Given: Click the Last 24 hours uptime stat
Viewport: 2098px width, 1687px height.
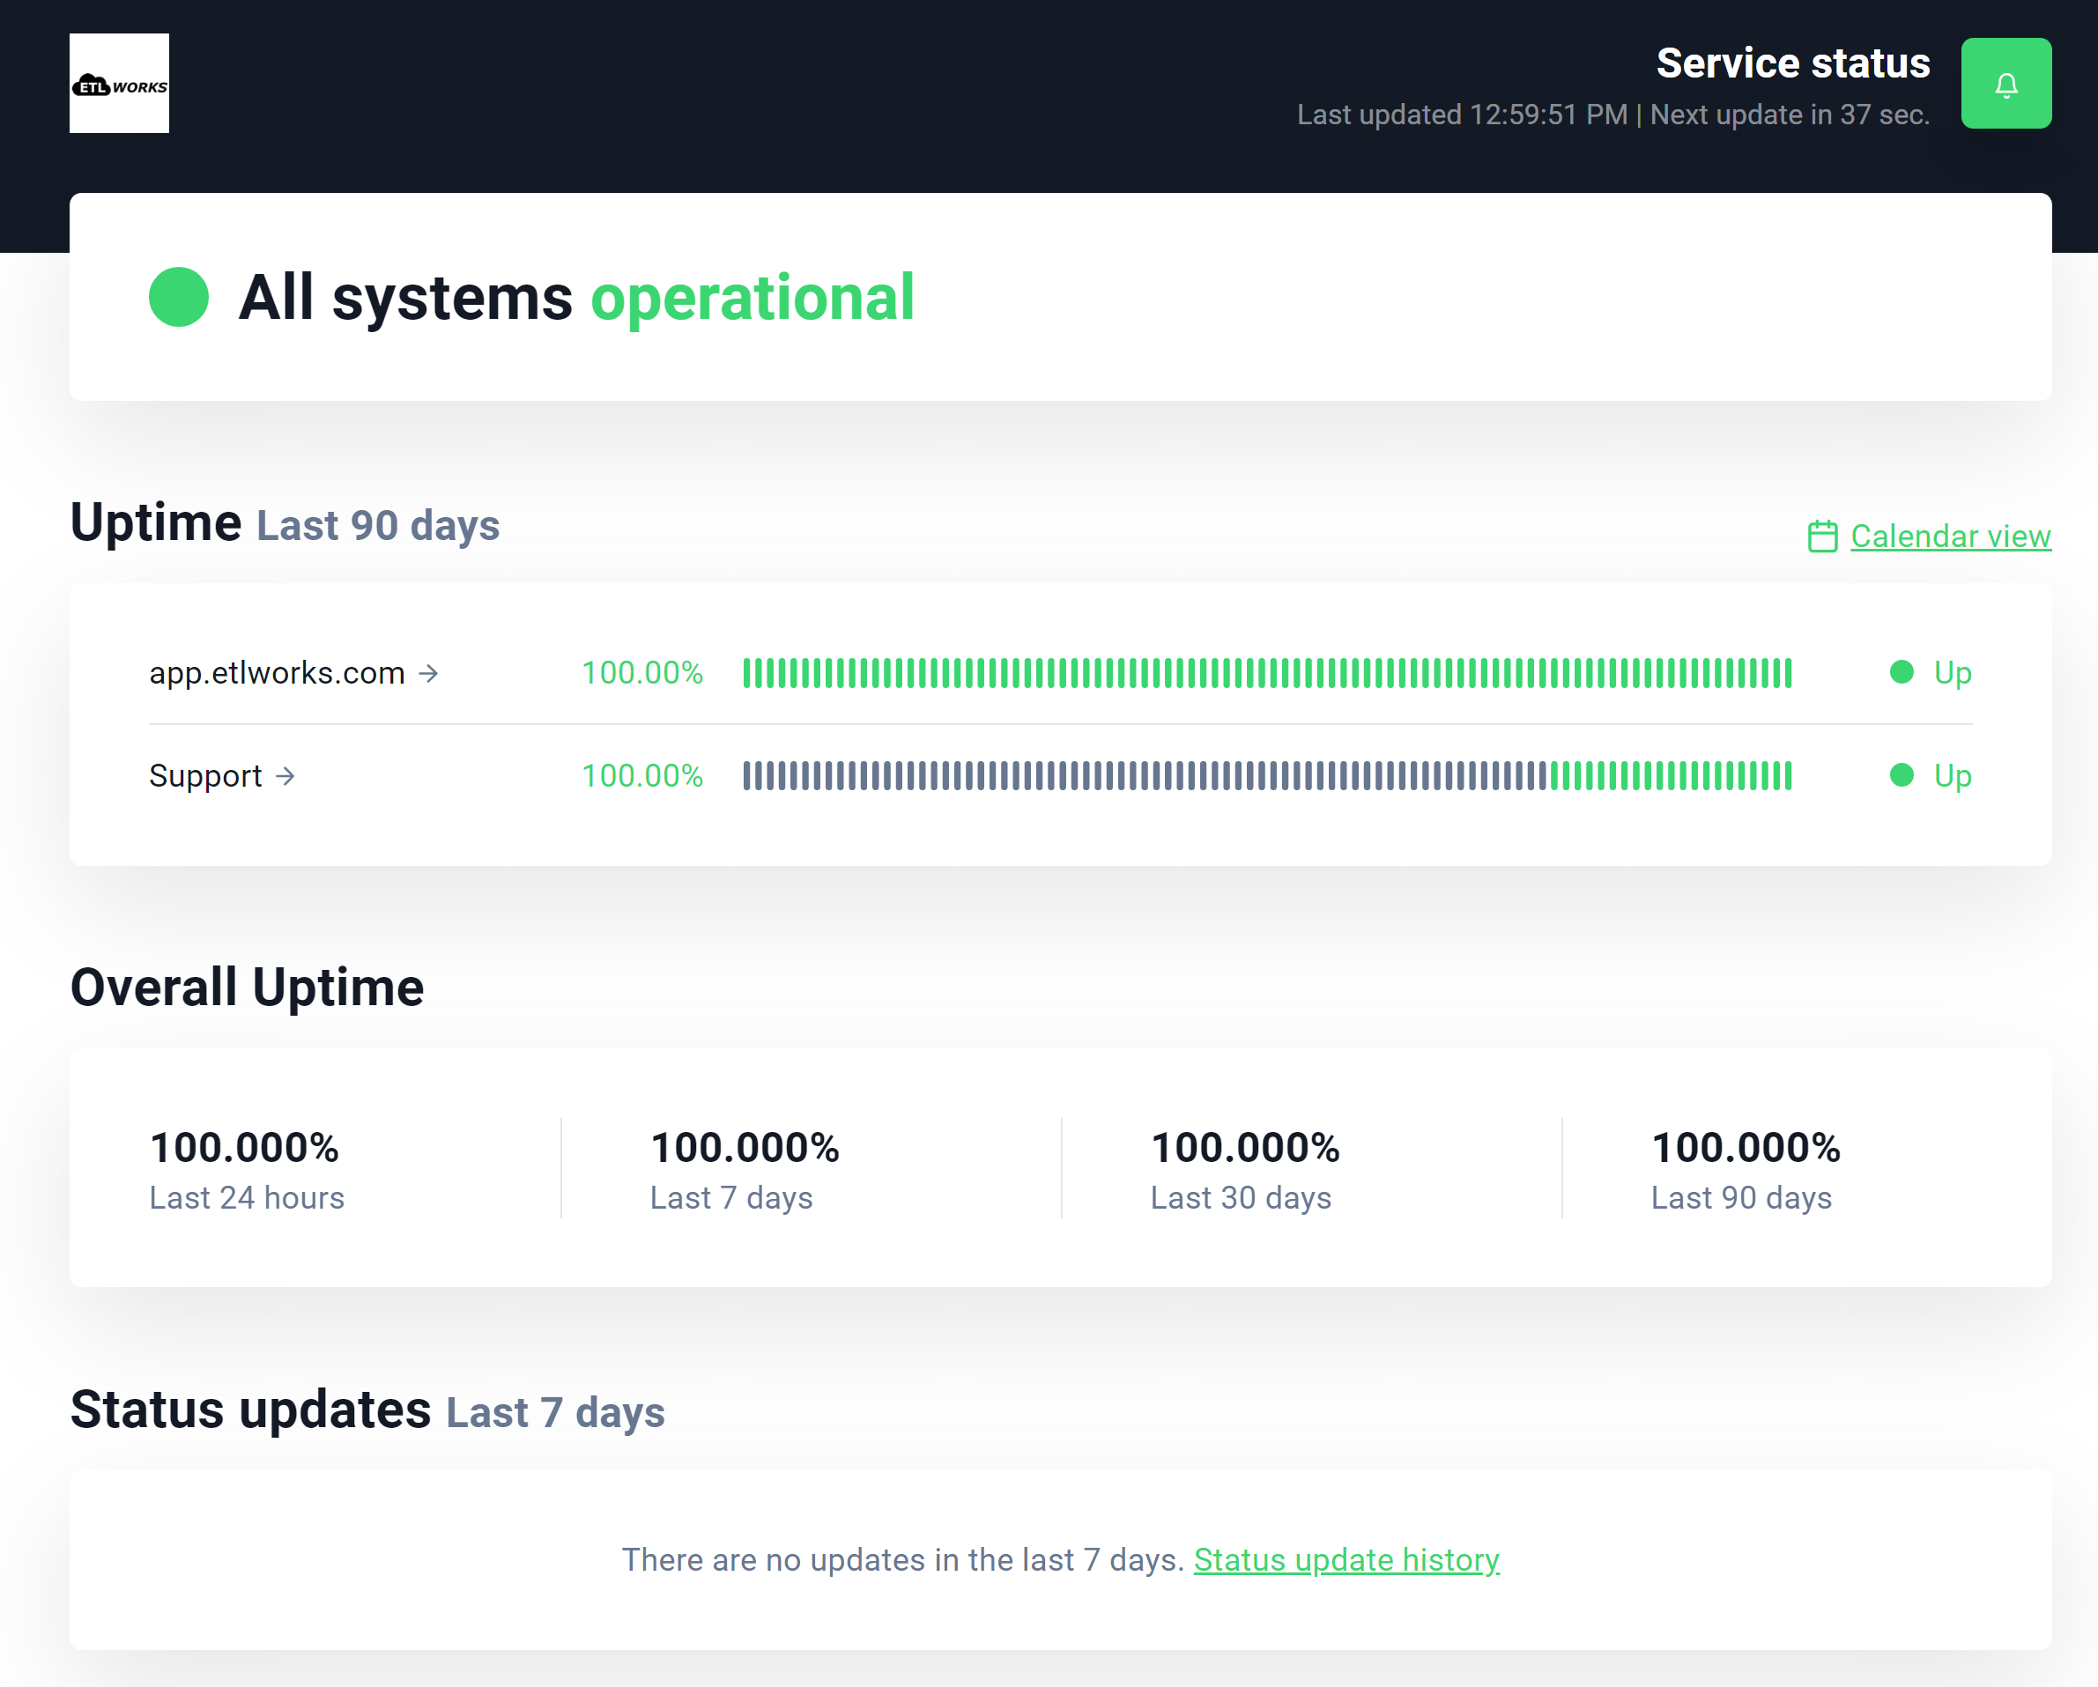Looking at the screenshot, I should 246,1168.
